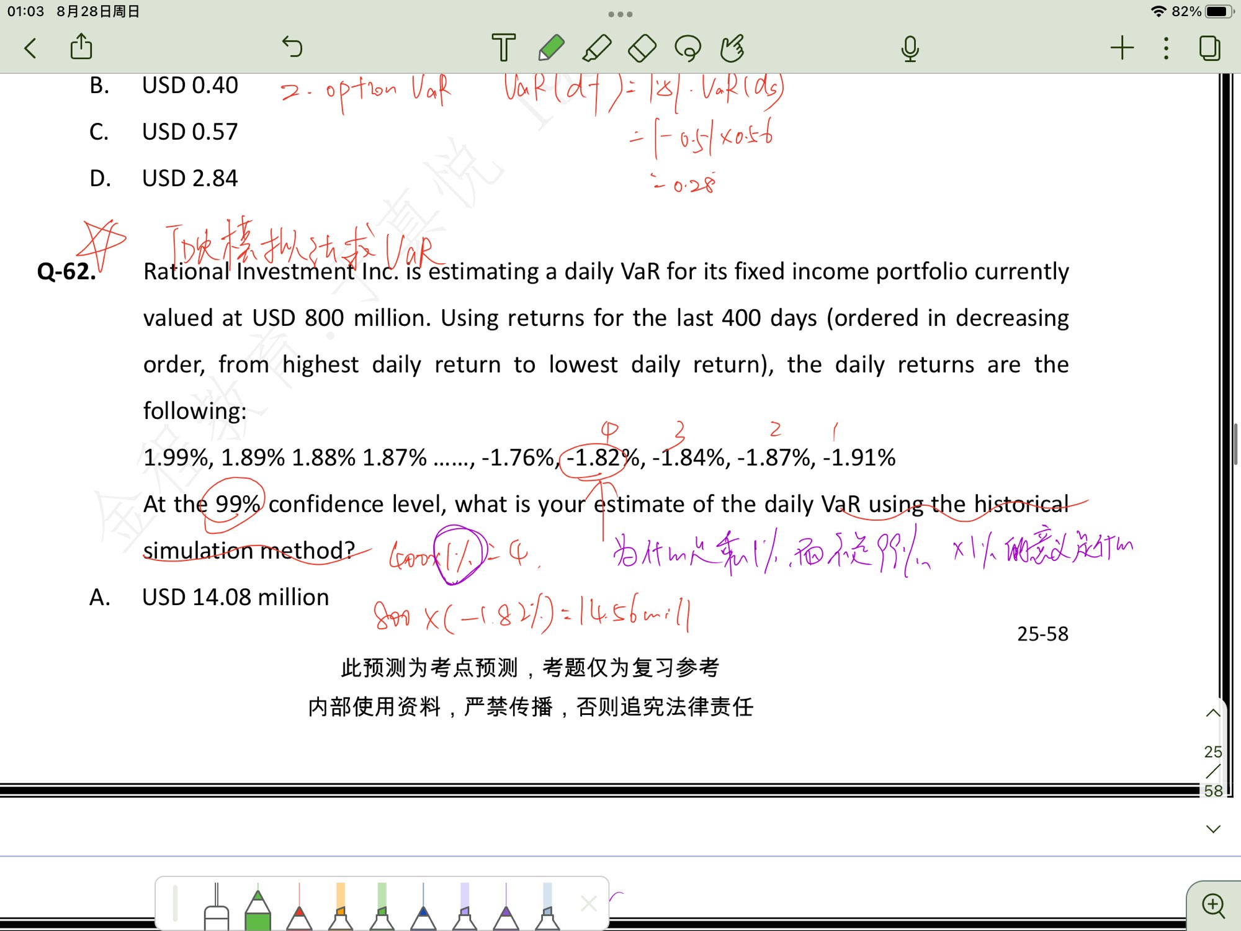Image resolution: width=1241 pixels, height=931 pixels.
Task: Go to previous page with up chevron
Action: pos(1213,713)
